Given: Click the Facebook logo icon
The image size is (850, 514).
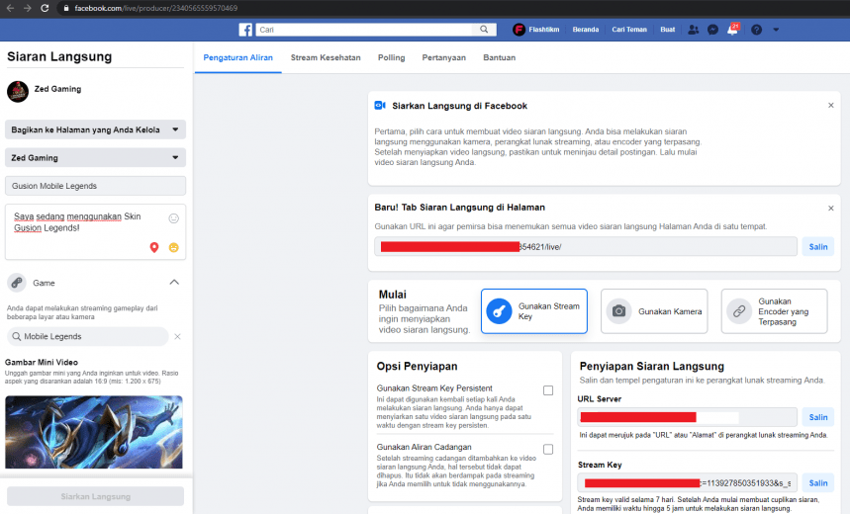Looking at the screenshot, I should pos(245,30).
